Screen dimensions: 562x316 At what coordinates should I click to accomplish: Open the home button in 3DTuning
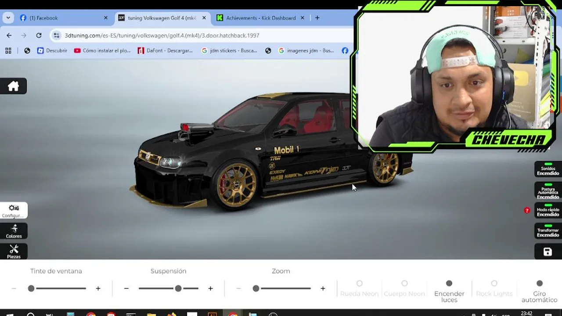(x=13, y=86)
